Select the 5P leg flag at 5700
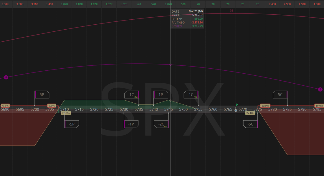The width and height of the screenshot is (324, 176). (42, 94)
